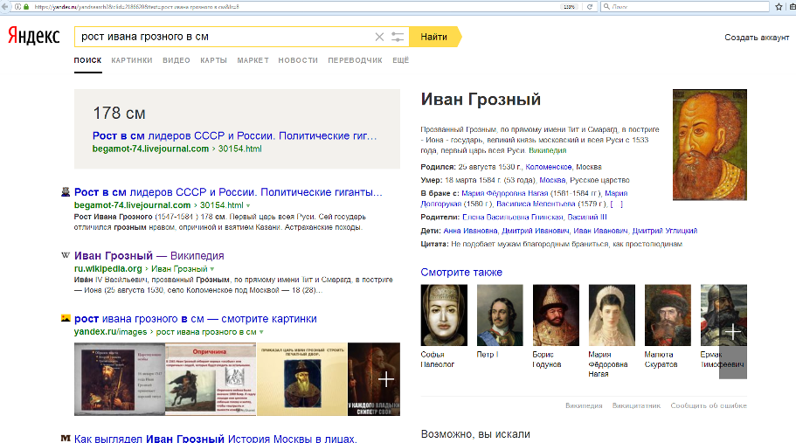Click footer Википедия source link
This screenshot has width=796, height=443.
click(584, 405)
